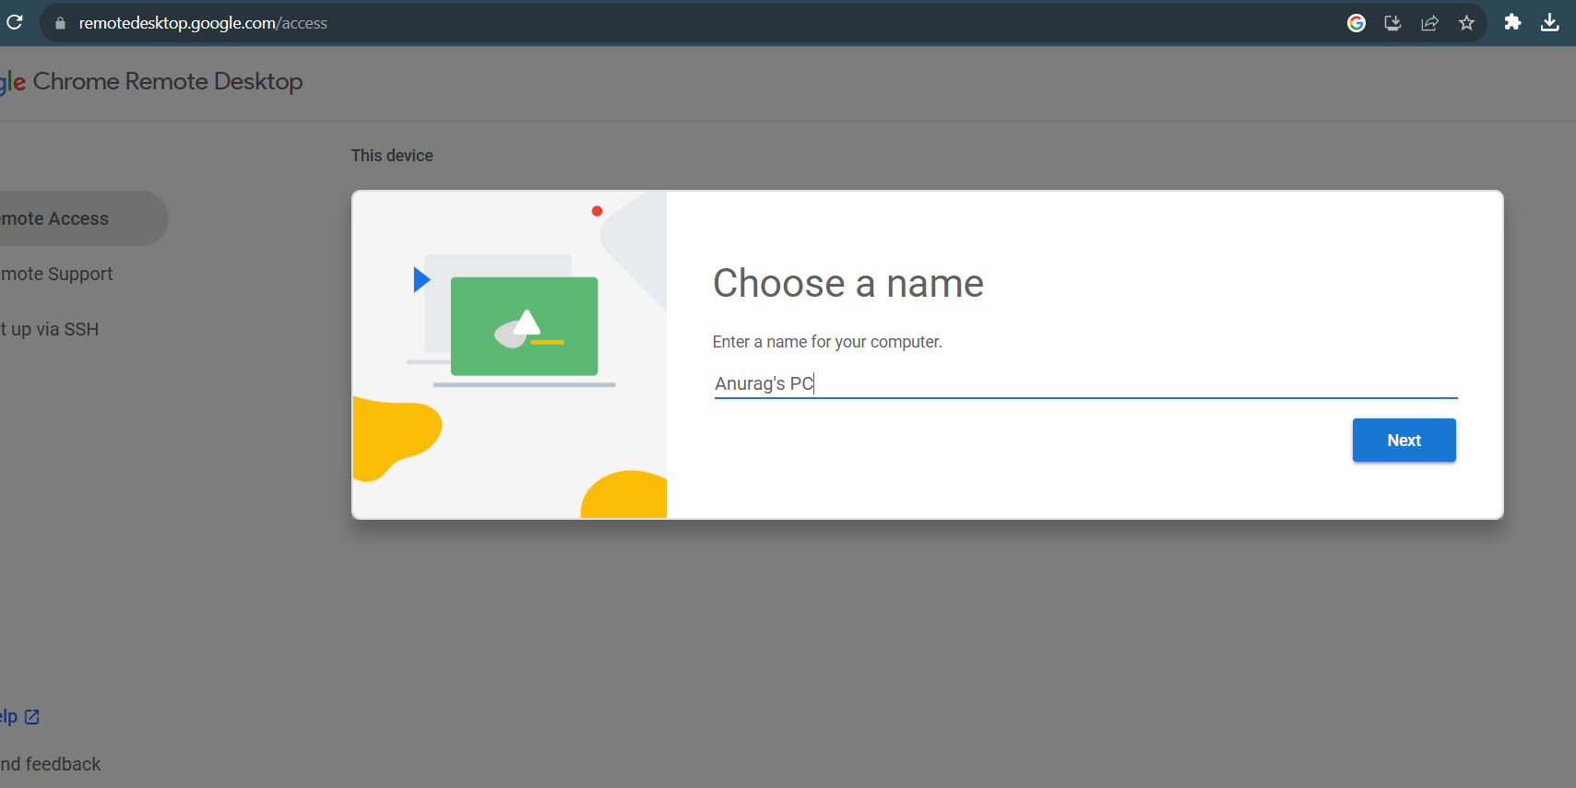Click the computer name field with Anurag's PC
The height and width of the screenshot is (788, 1576).
pyautogui.click(x=1085, y=383)
